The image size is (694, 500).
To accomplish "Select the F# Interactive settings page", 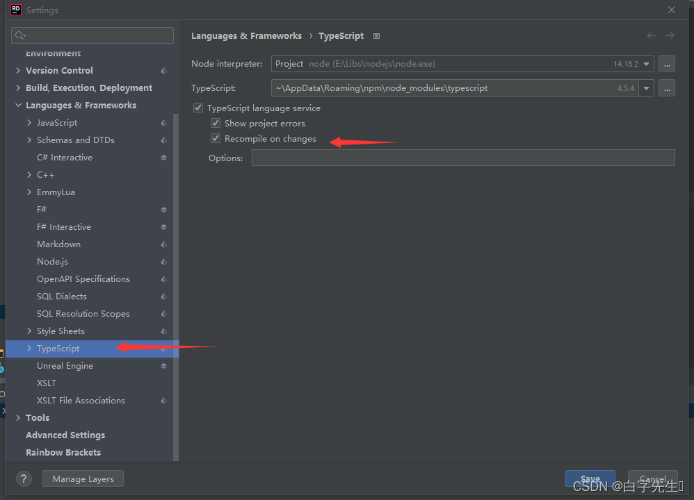I will click(x=64, y=227).
